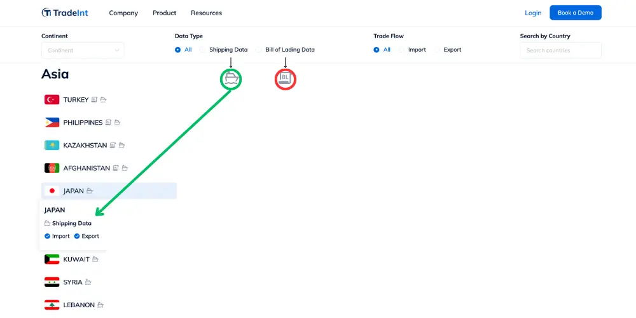Click Philippines' shipping data ship icon

117,122
